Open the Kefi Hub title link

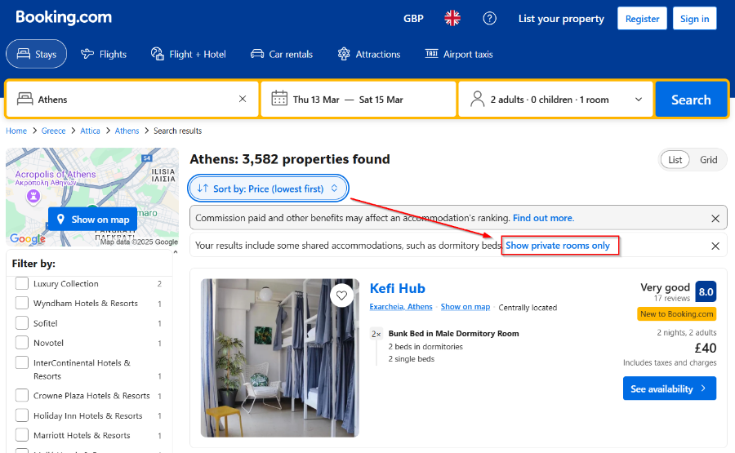coord(398,288)
